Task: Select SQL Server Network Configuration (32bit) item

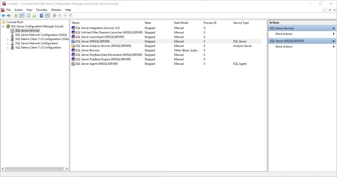Action: coord(41,35)
